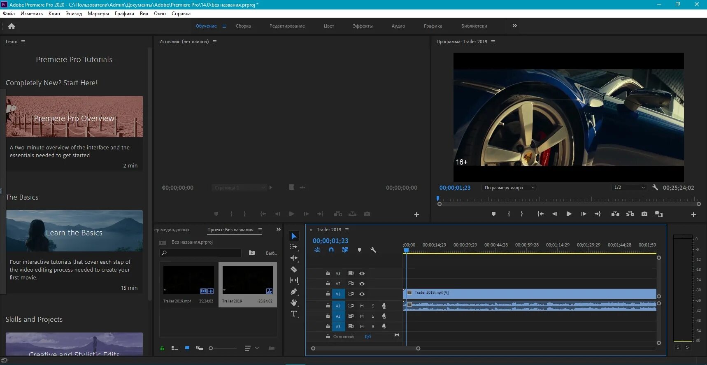Image resolution: width=707 pixels, height=365 pixels.
Task: Select the Type tool
Action: tap(294, 314)
